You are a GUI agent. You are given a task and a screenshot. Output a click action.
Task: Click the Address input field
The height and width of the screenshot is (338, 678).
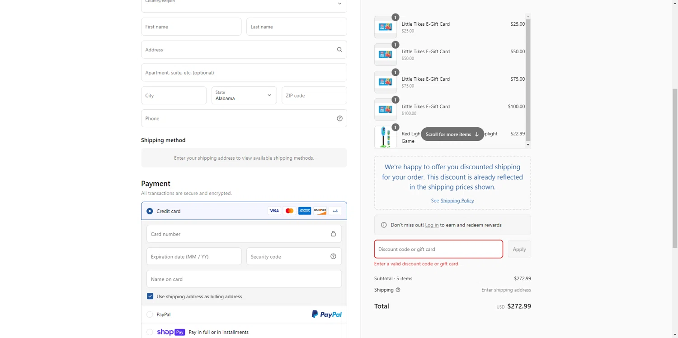244,50
